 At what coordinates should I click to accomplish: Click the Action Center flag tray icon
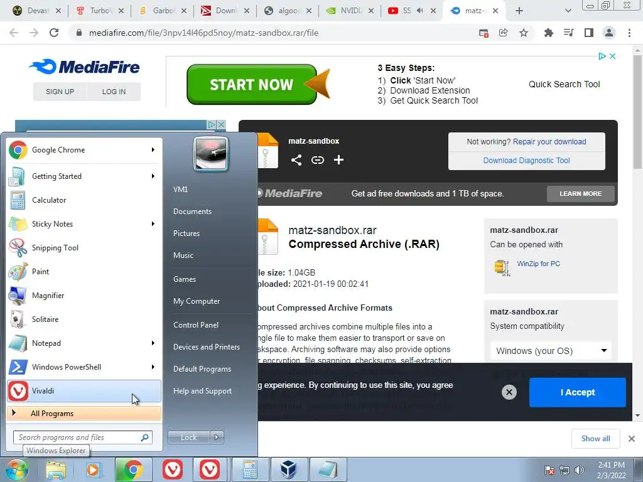pos(549,470)
